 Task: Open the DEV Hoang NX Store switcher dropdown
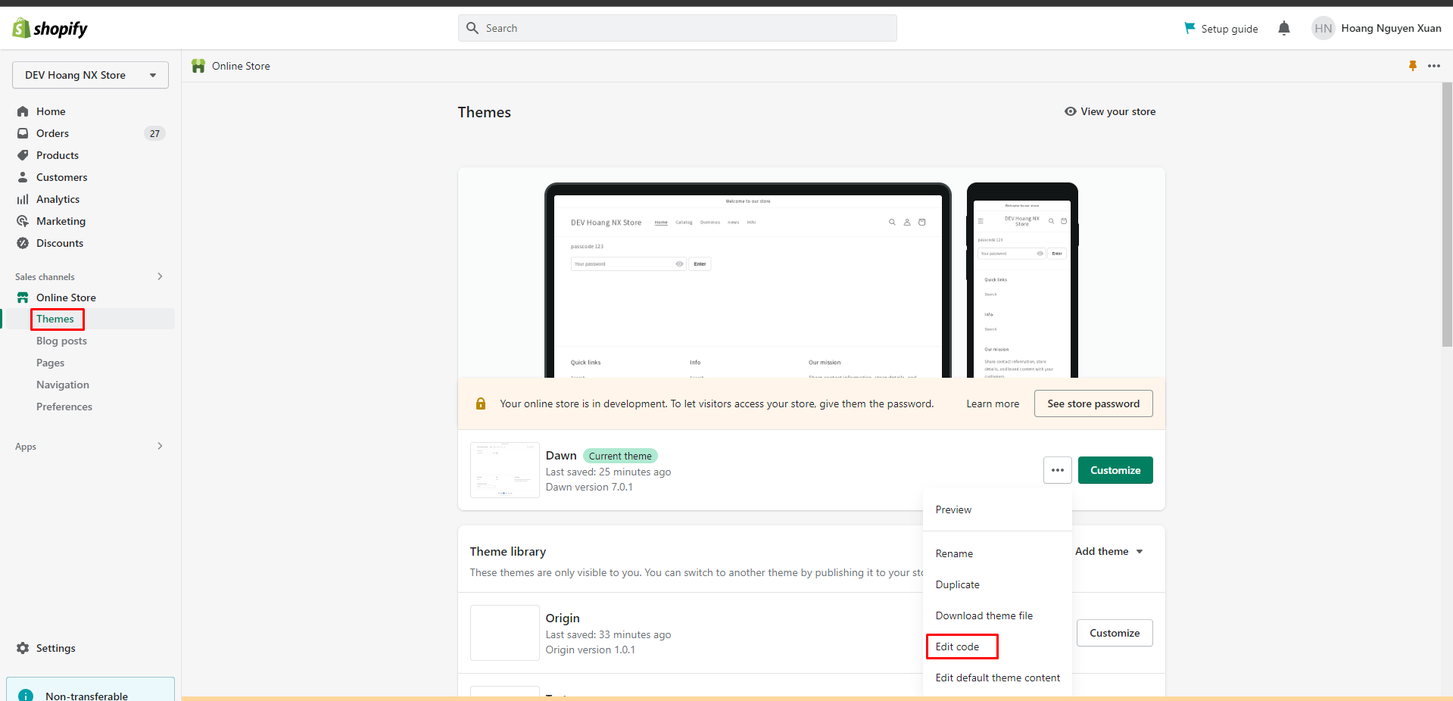click(90, 75)
